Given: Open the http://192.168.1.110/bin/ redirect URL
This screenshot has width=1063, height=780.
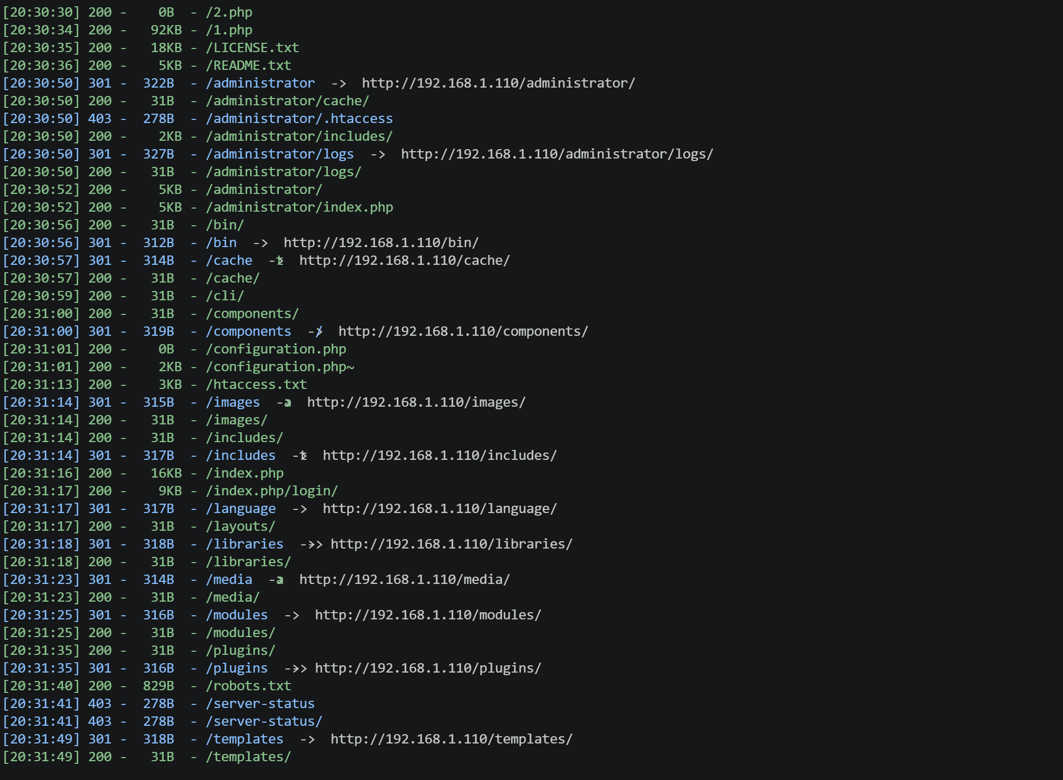Looking at the screenshot, I should 381,243.
